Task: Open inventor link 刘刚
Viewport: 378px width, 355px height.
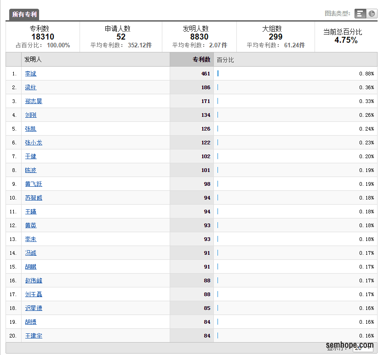Action: coord(31,115)
